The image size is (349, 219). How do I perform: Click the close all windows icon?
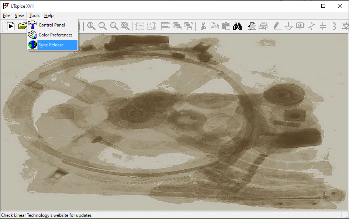click(189, 26)
